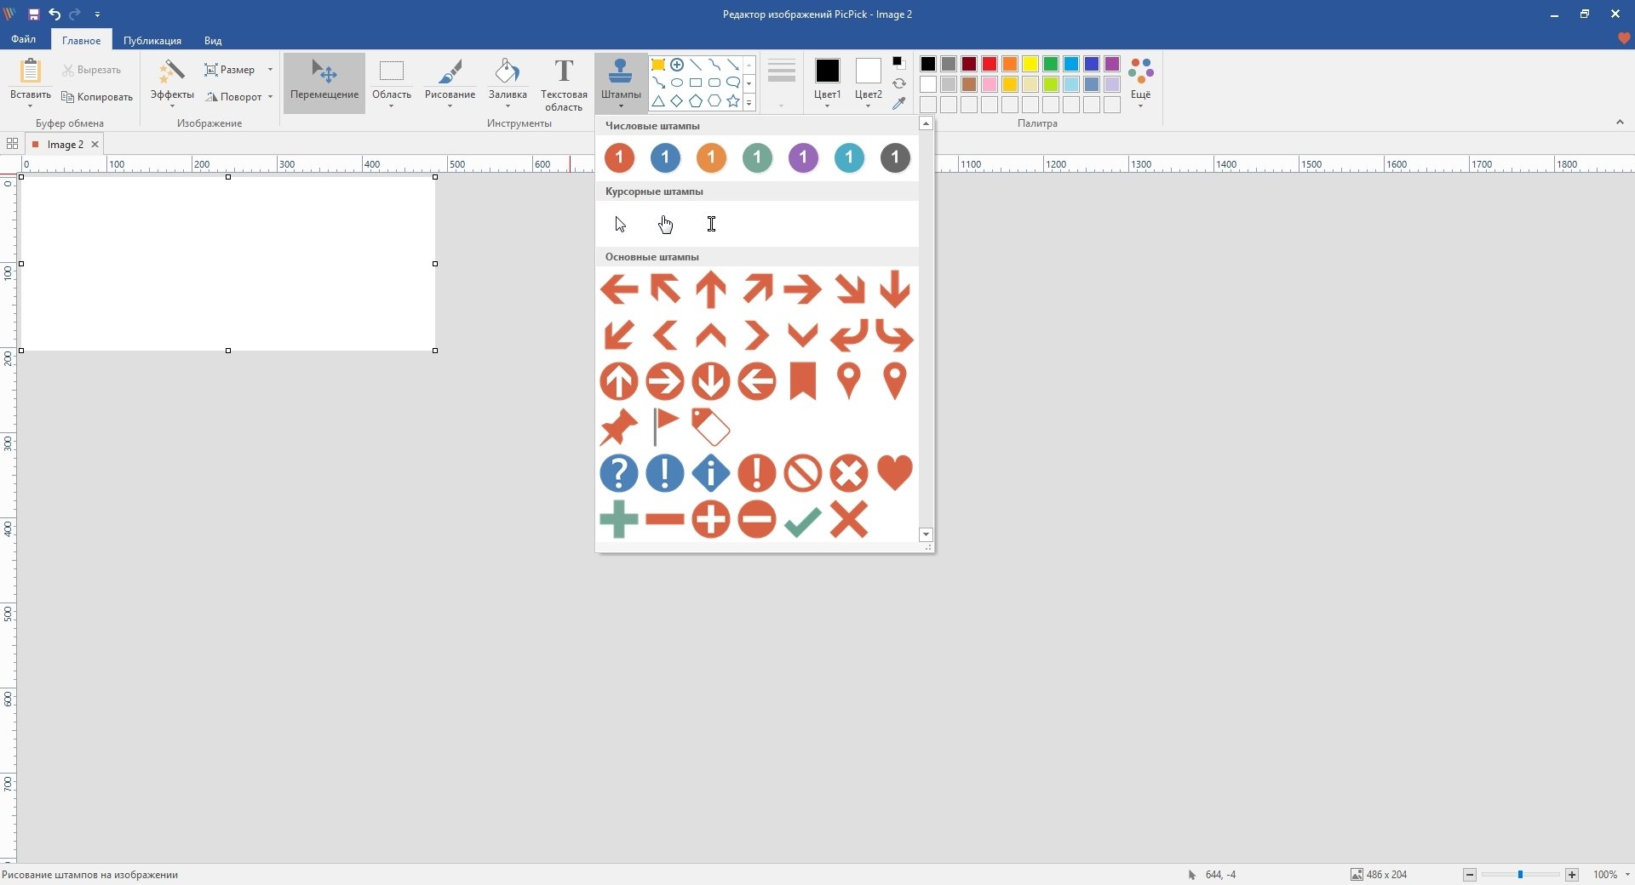
Task: Expand the Размер dropdown arrow
Action: point(271,70)
